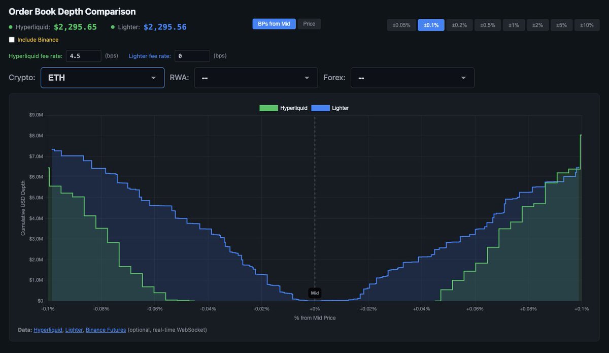This screenshot has height=353, width=609.
Task: Open the Crypto ETH dropdown
Action: click(103, 78)
